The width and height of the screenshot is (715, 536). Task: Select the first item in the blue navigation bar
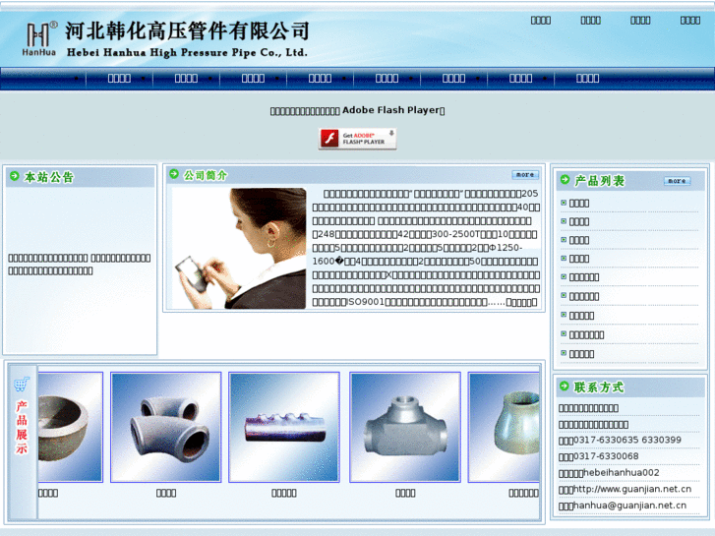119,79
